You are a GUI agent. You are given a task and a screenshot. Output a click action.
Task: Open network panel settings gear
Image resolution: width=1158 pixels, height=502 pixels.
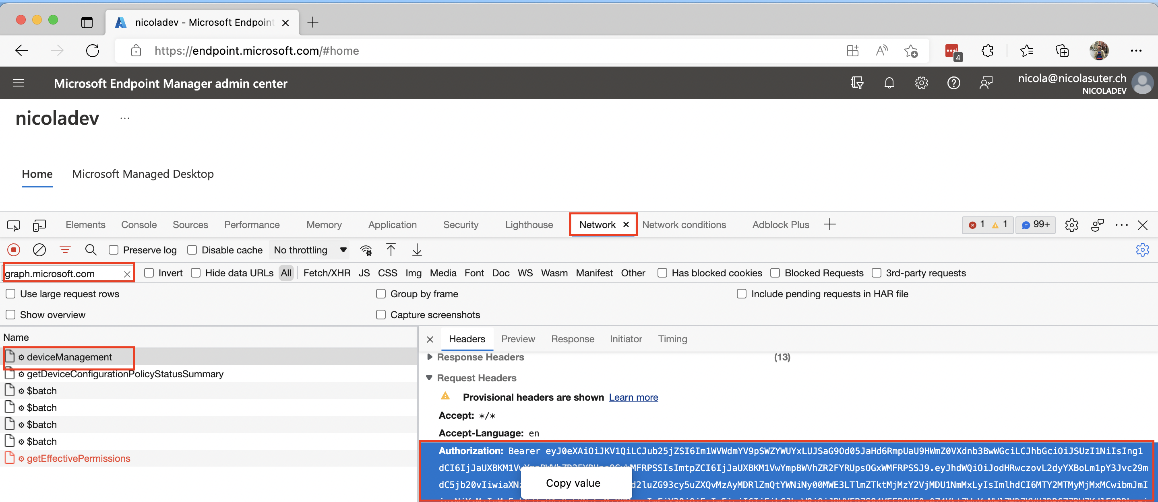(x=1142, y=250)
